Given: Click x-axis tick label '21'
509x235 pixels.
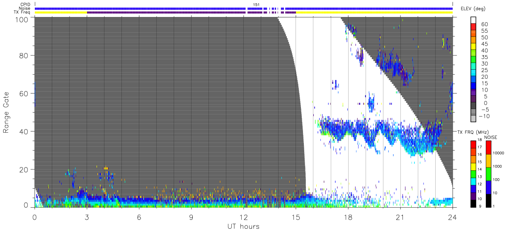Looking at the screenshot, I should coord(400,217).
